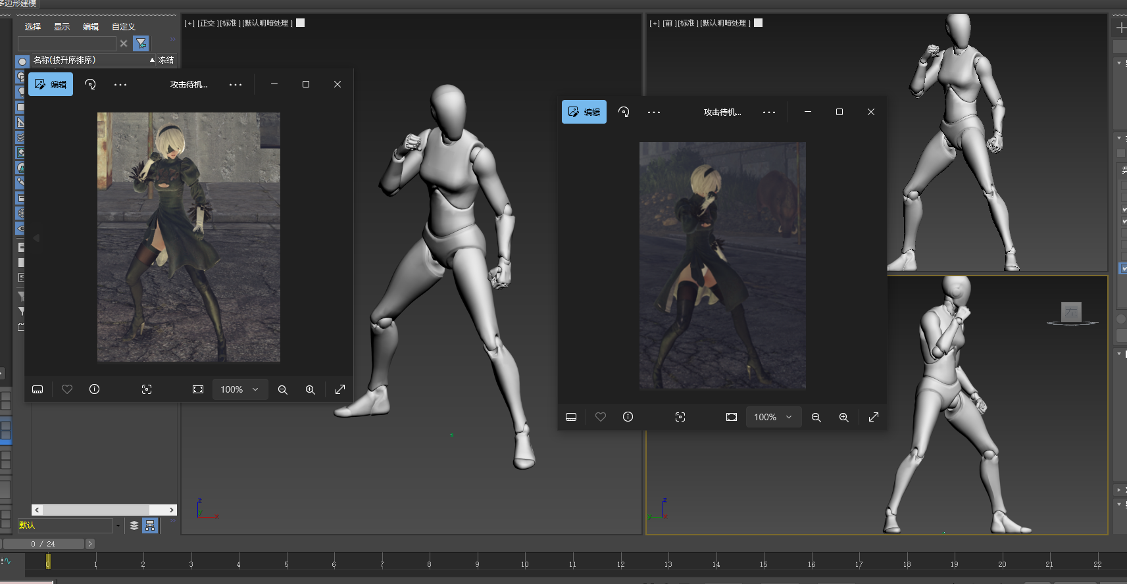
Task: Click frame 10 on the timeline
Action: tap(524, 564)
